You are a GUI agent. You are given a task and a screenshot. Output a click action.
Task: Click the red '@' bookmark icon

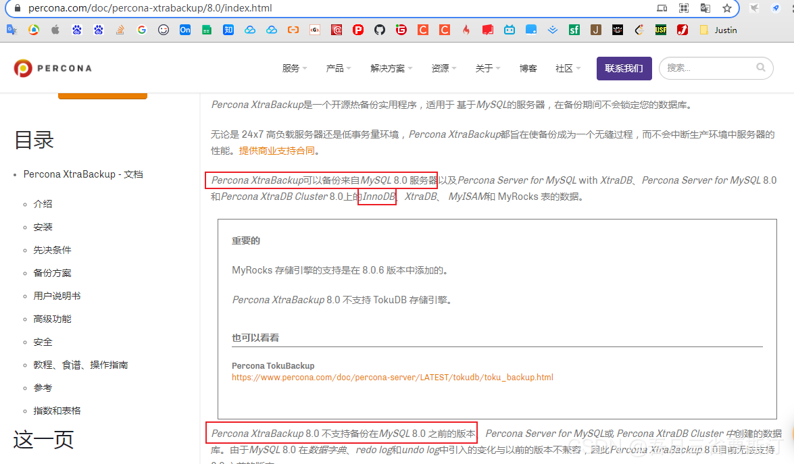coord(337,30)
